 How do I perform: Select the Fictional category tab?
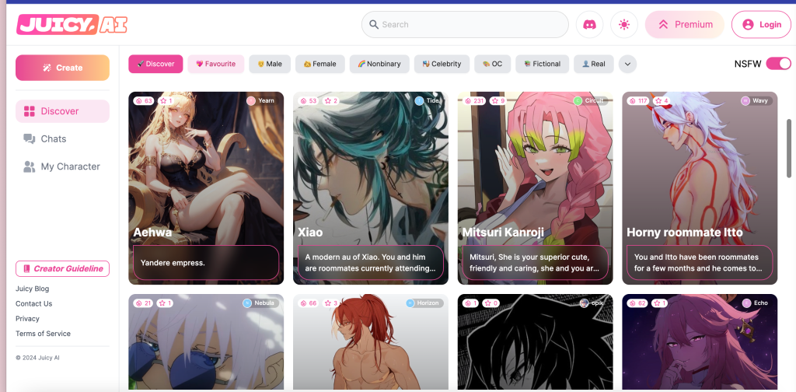542,64
